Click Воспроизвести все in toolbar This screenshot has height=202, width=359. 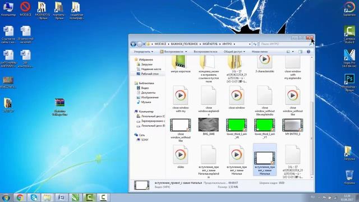205,52
